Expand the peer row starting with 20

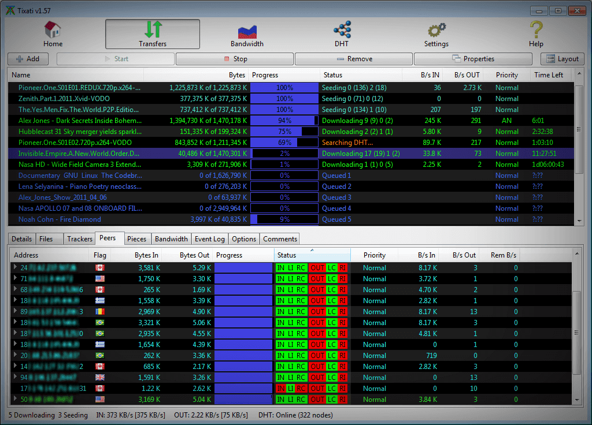[x=15, y=355]
